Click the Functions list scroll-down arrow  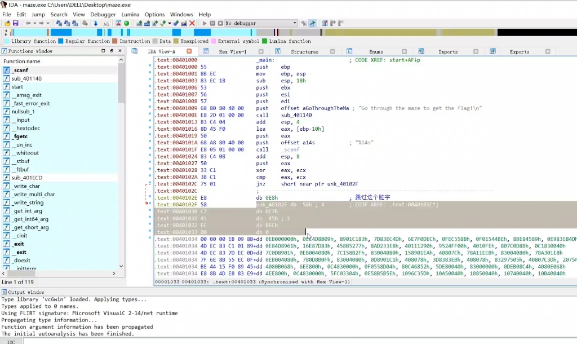(x=121, y=266)
